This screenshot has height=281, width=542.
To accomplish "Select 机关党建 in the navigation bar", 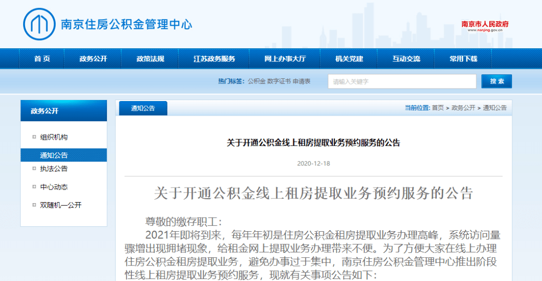I will [x=349, y=59].
